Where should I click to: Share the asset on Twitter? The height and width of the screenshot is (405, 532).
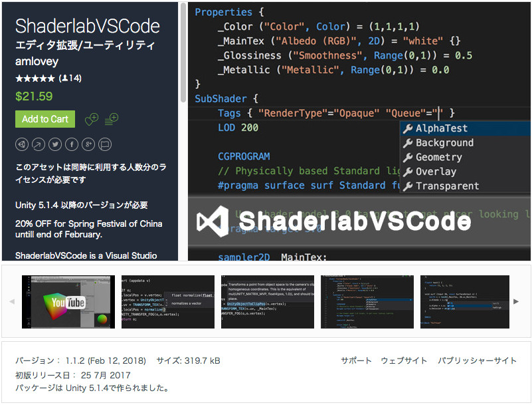55,144
